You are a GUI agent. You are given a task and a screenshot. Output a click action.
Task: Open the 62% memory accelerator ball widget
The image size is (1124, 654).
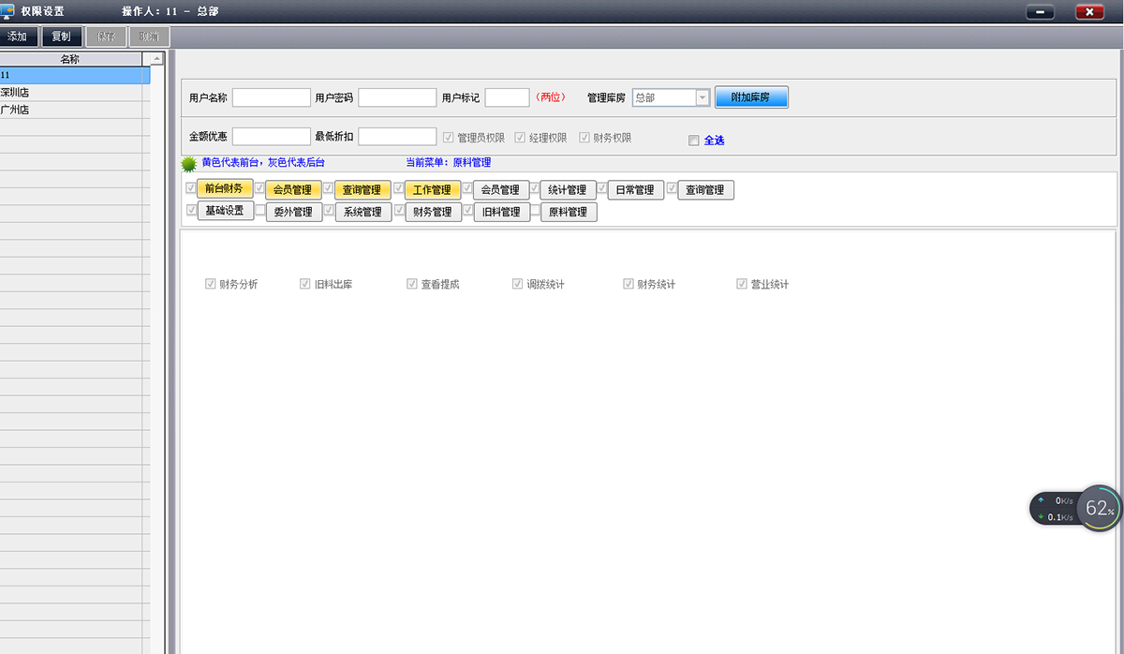pos(1098,508)
